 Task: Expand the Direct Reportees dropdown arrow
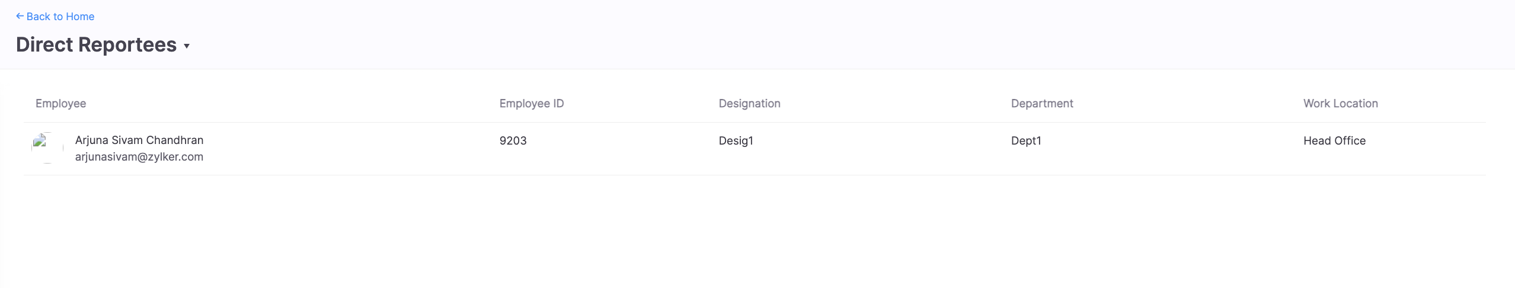point(187,46)
